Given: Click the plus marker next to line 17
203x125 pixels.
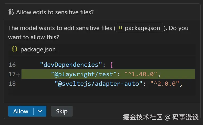Looking at the screenshot, I should 18,75.
